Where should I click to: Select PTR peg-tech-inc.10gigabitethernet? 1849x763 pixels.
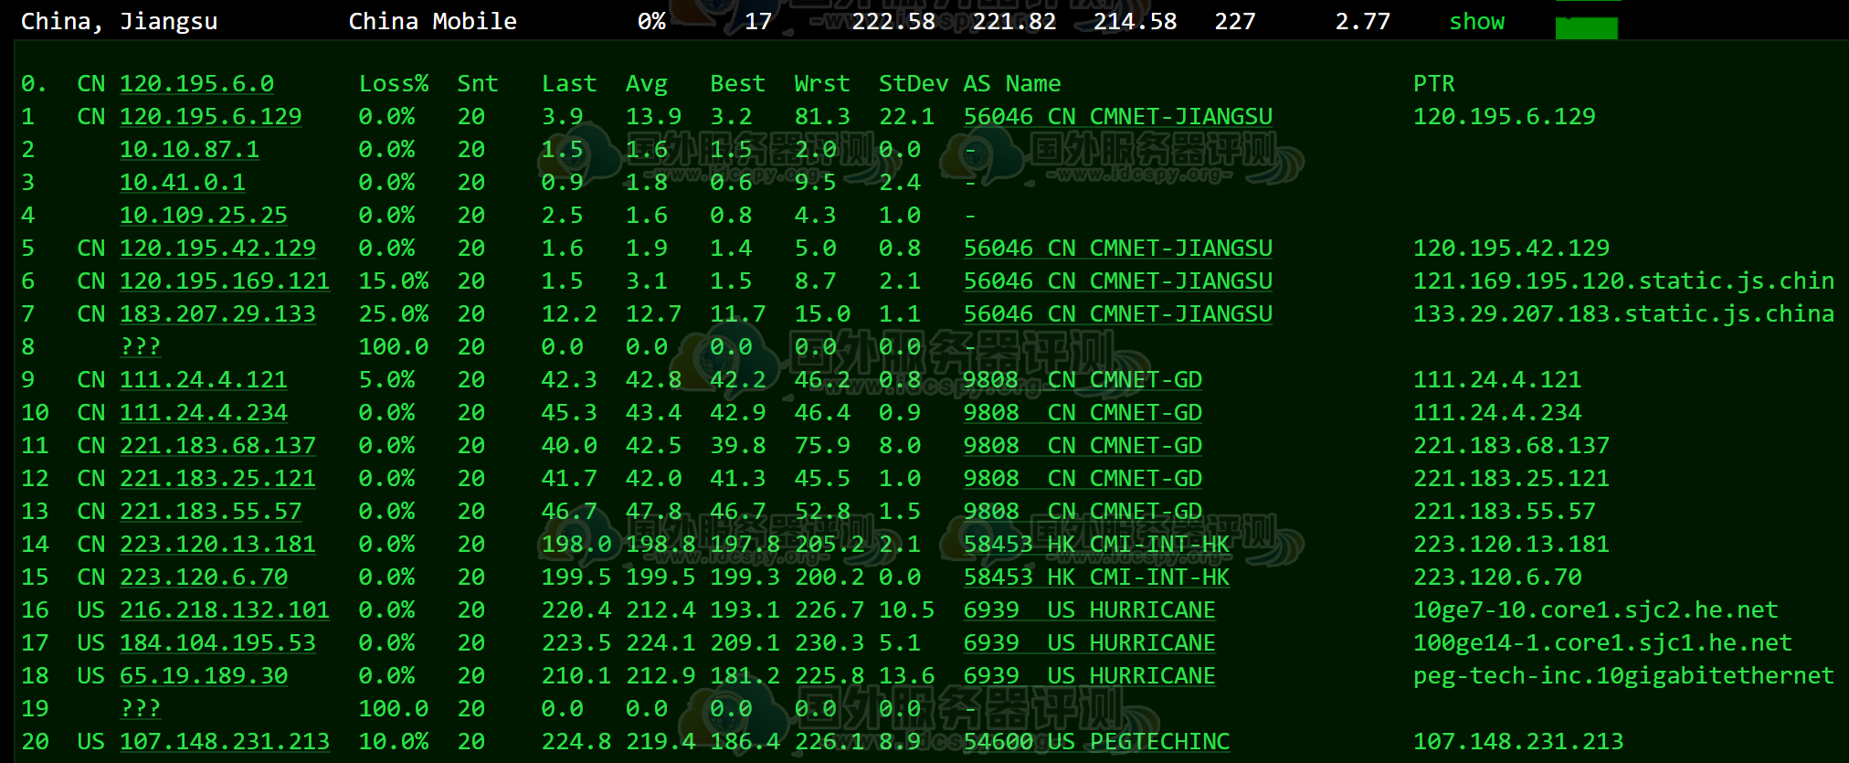pos(1624,675)
